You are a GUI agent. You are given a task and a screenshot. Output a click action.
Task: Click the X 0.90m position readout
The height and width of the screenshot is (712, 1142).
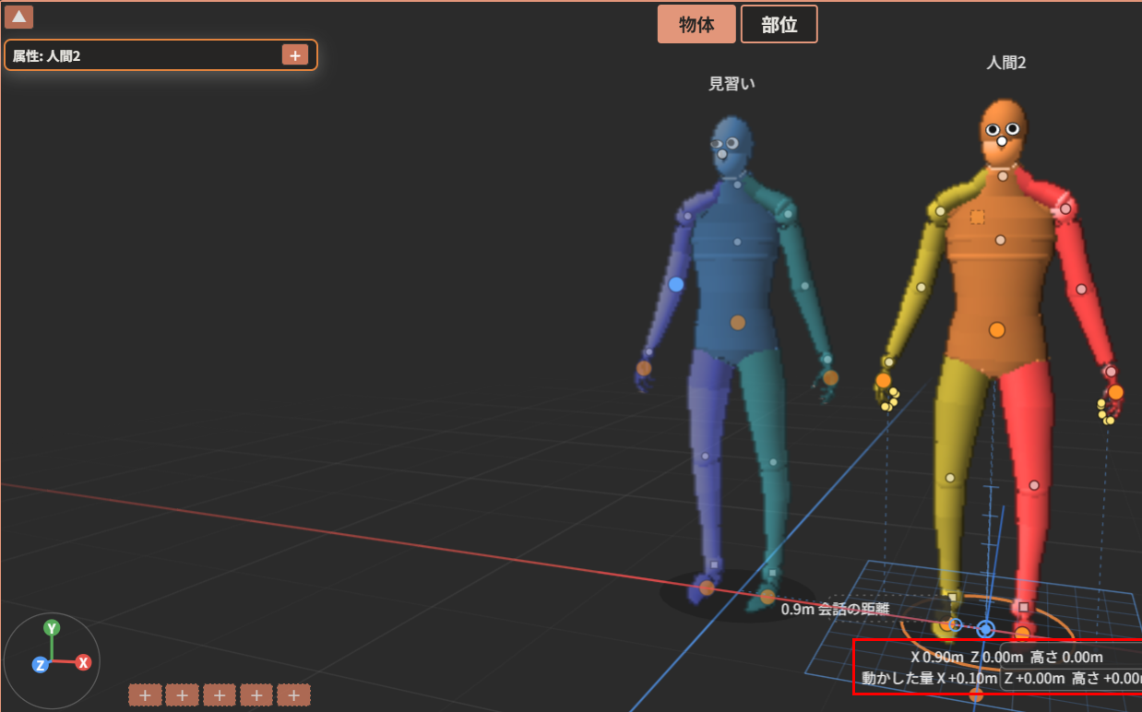point(937,658)
